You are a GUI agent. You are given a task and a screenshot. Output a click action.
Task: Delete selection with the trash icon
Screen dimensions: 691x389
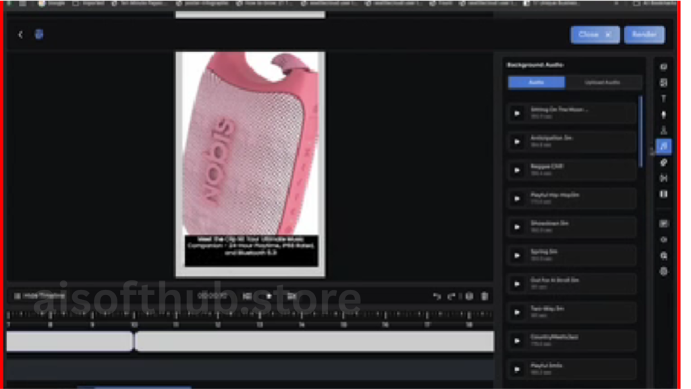[485, 296]
